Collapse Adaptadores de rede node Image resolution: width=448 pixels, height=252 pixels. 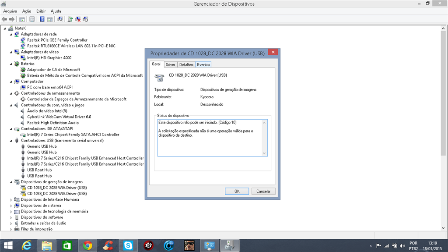pyautogui.click(x=11, y=34)
